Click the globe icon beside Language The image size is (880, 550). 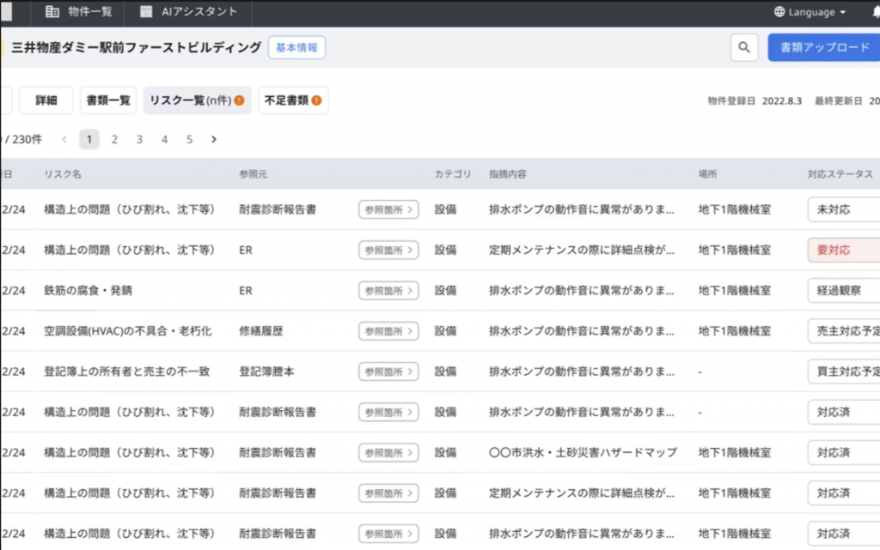pyautogui.click(x=779, y=12)
